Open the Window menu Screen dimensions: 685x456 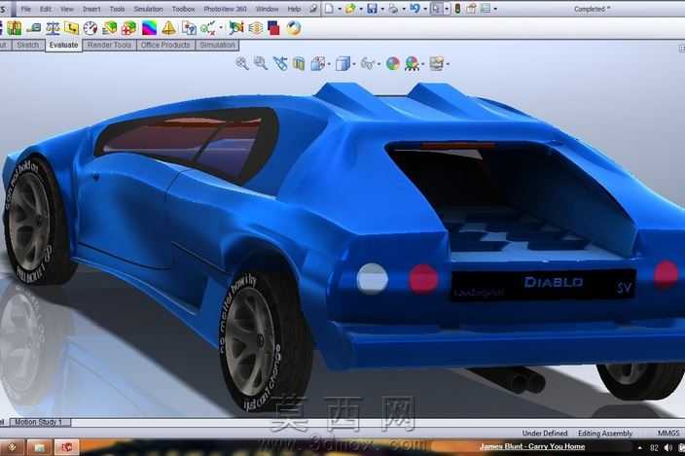[x=267, y=9]
